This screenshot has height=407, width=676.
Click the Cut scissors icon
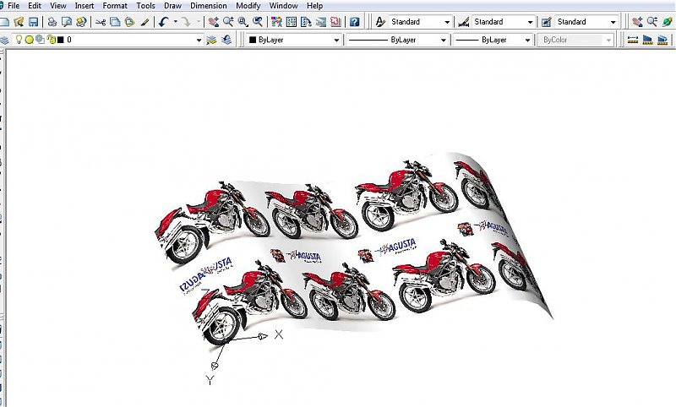[101, 22]
